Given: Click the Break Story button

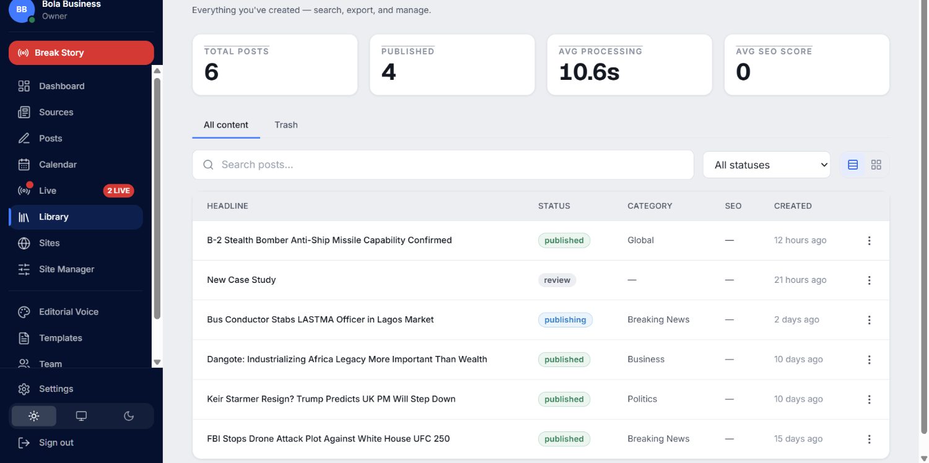Looking at the screenshot, I should (x=81, y=53).
